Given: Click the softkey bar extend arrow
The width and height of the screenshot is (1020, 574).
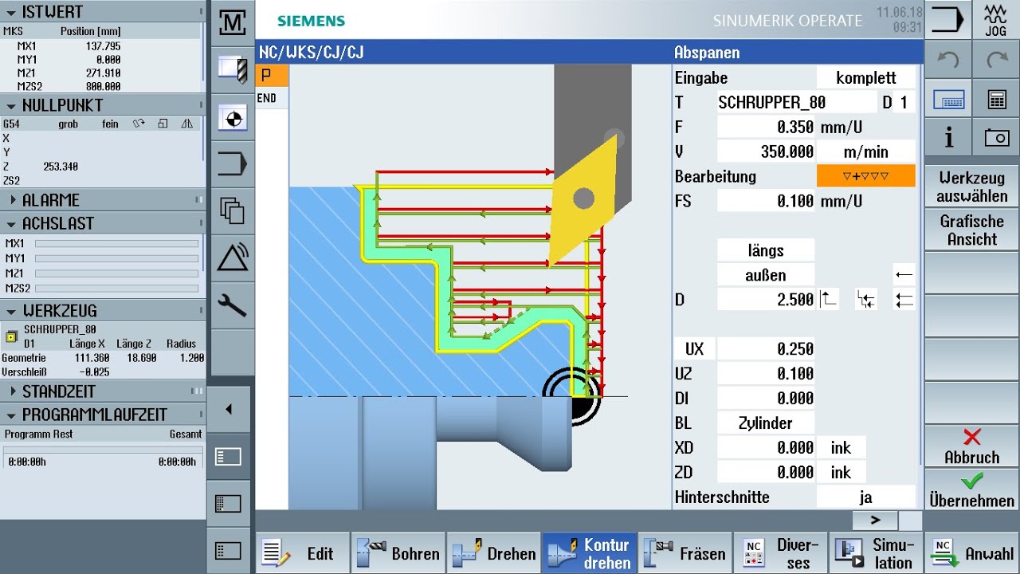Looking at the screenshot, I should pos(875,521).
